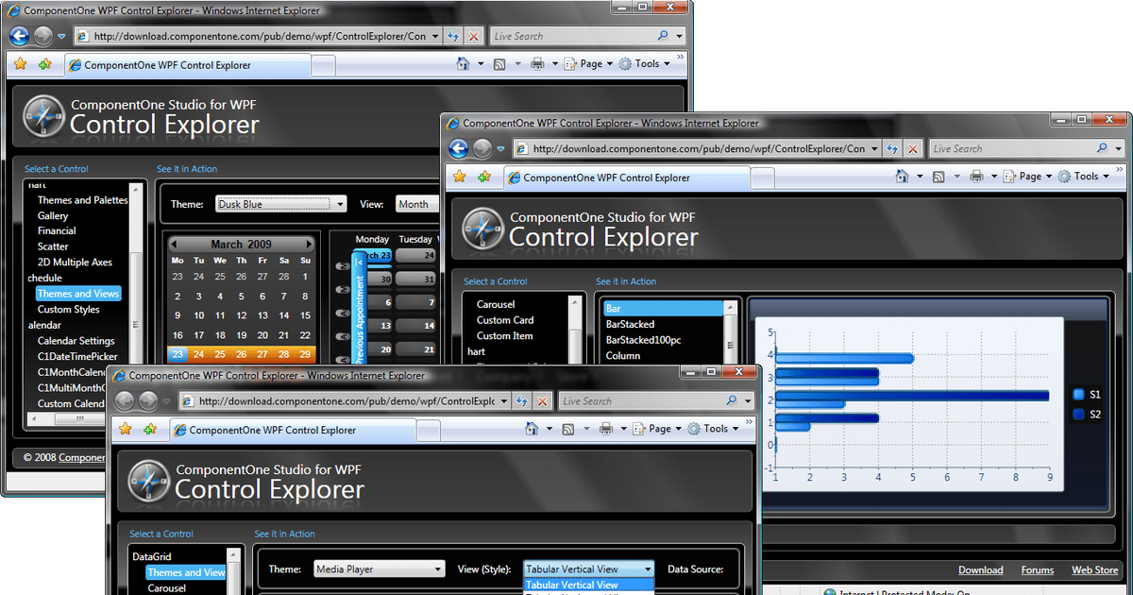
Task: Click Home icon in the chart window toolbar
Action: point(903,177)
